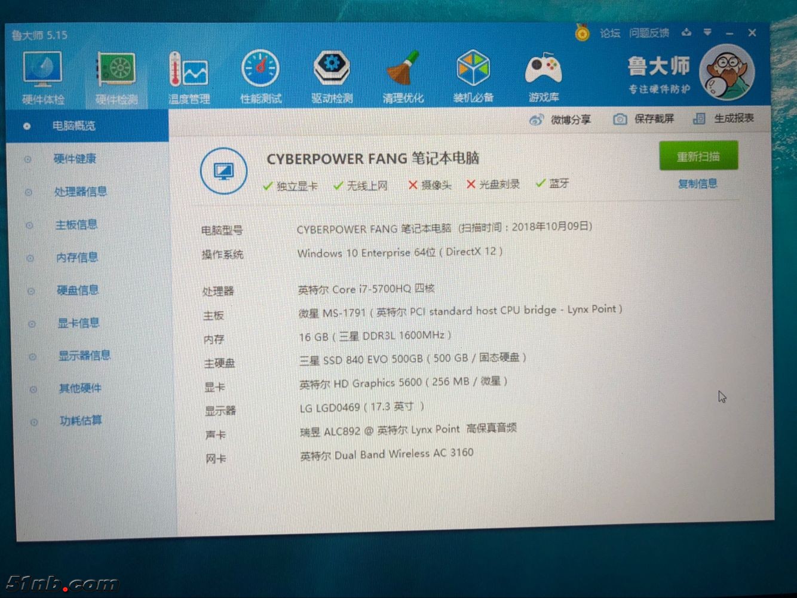
Task: Click 生成报表 to generate a report
Action: click(x=724, y=118)
